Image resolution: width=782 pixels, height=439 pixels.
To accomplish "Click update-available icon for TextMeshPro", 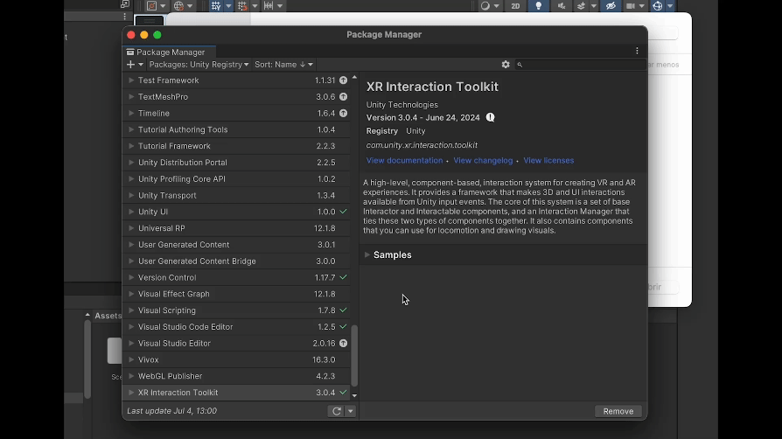I will (343, 97).
